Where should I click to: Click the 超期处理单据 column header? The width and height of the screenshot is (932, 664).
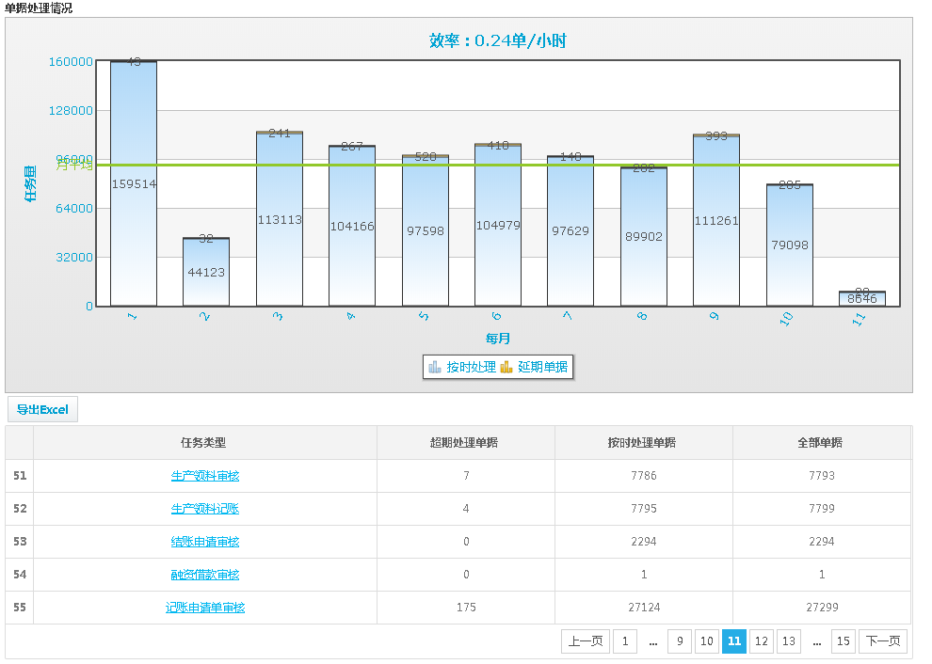(465, 443)
